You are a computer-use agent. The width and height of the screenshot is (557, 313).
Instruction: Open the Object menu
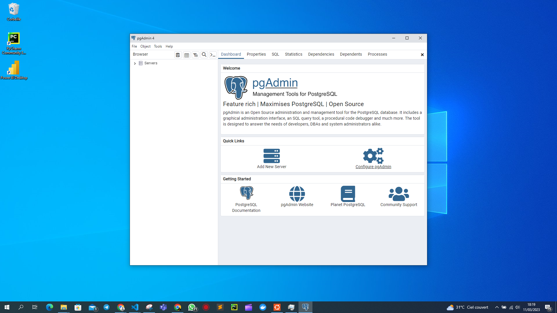click(145, 46)
